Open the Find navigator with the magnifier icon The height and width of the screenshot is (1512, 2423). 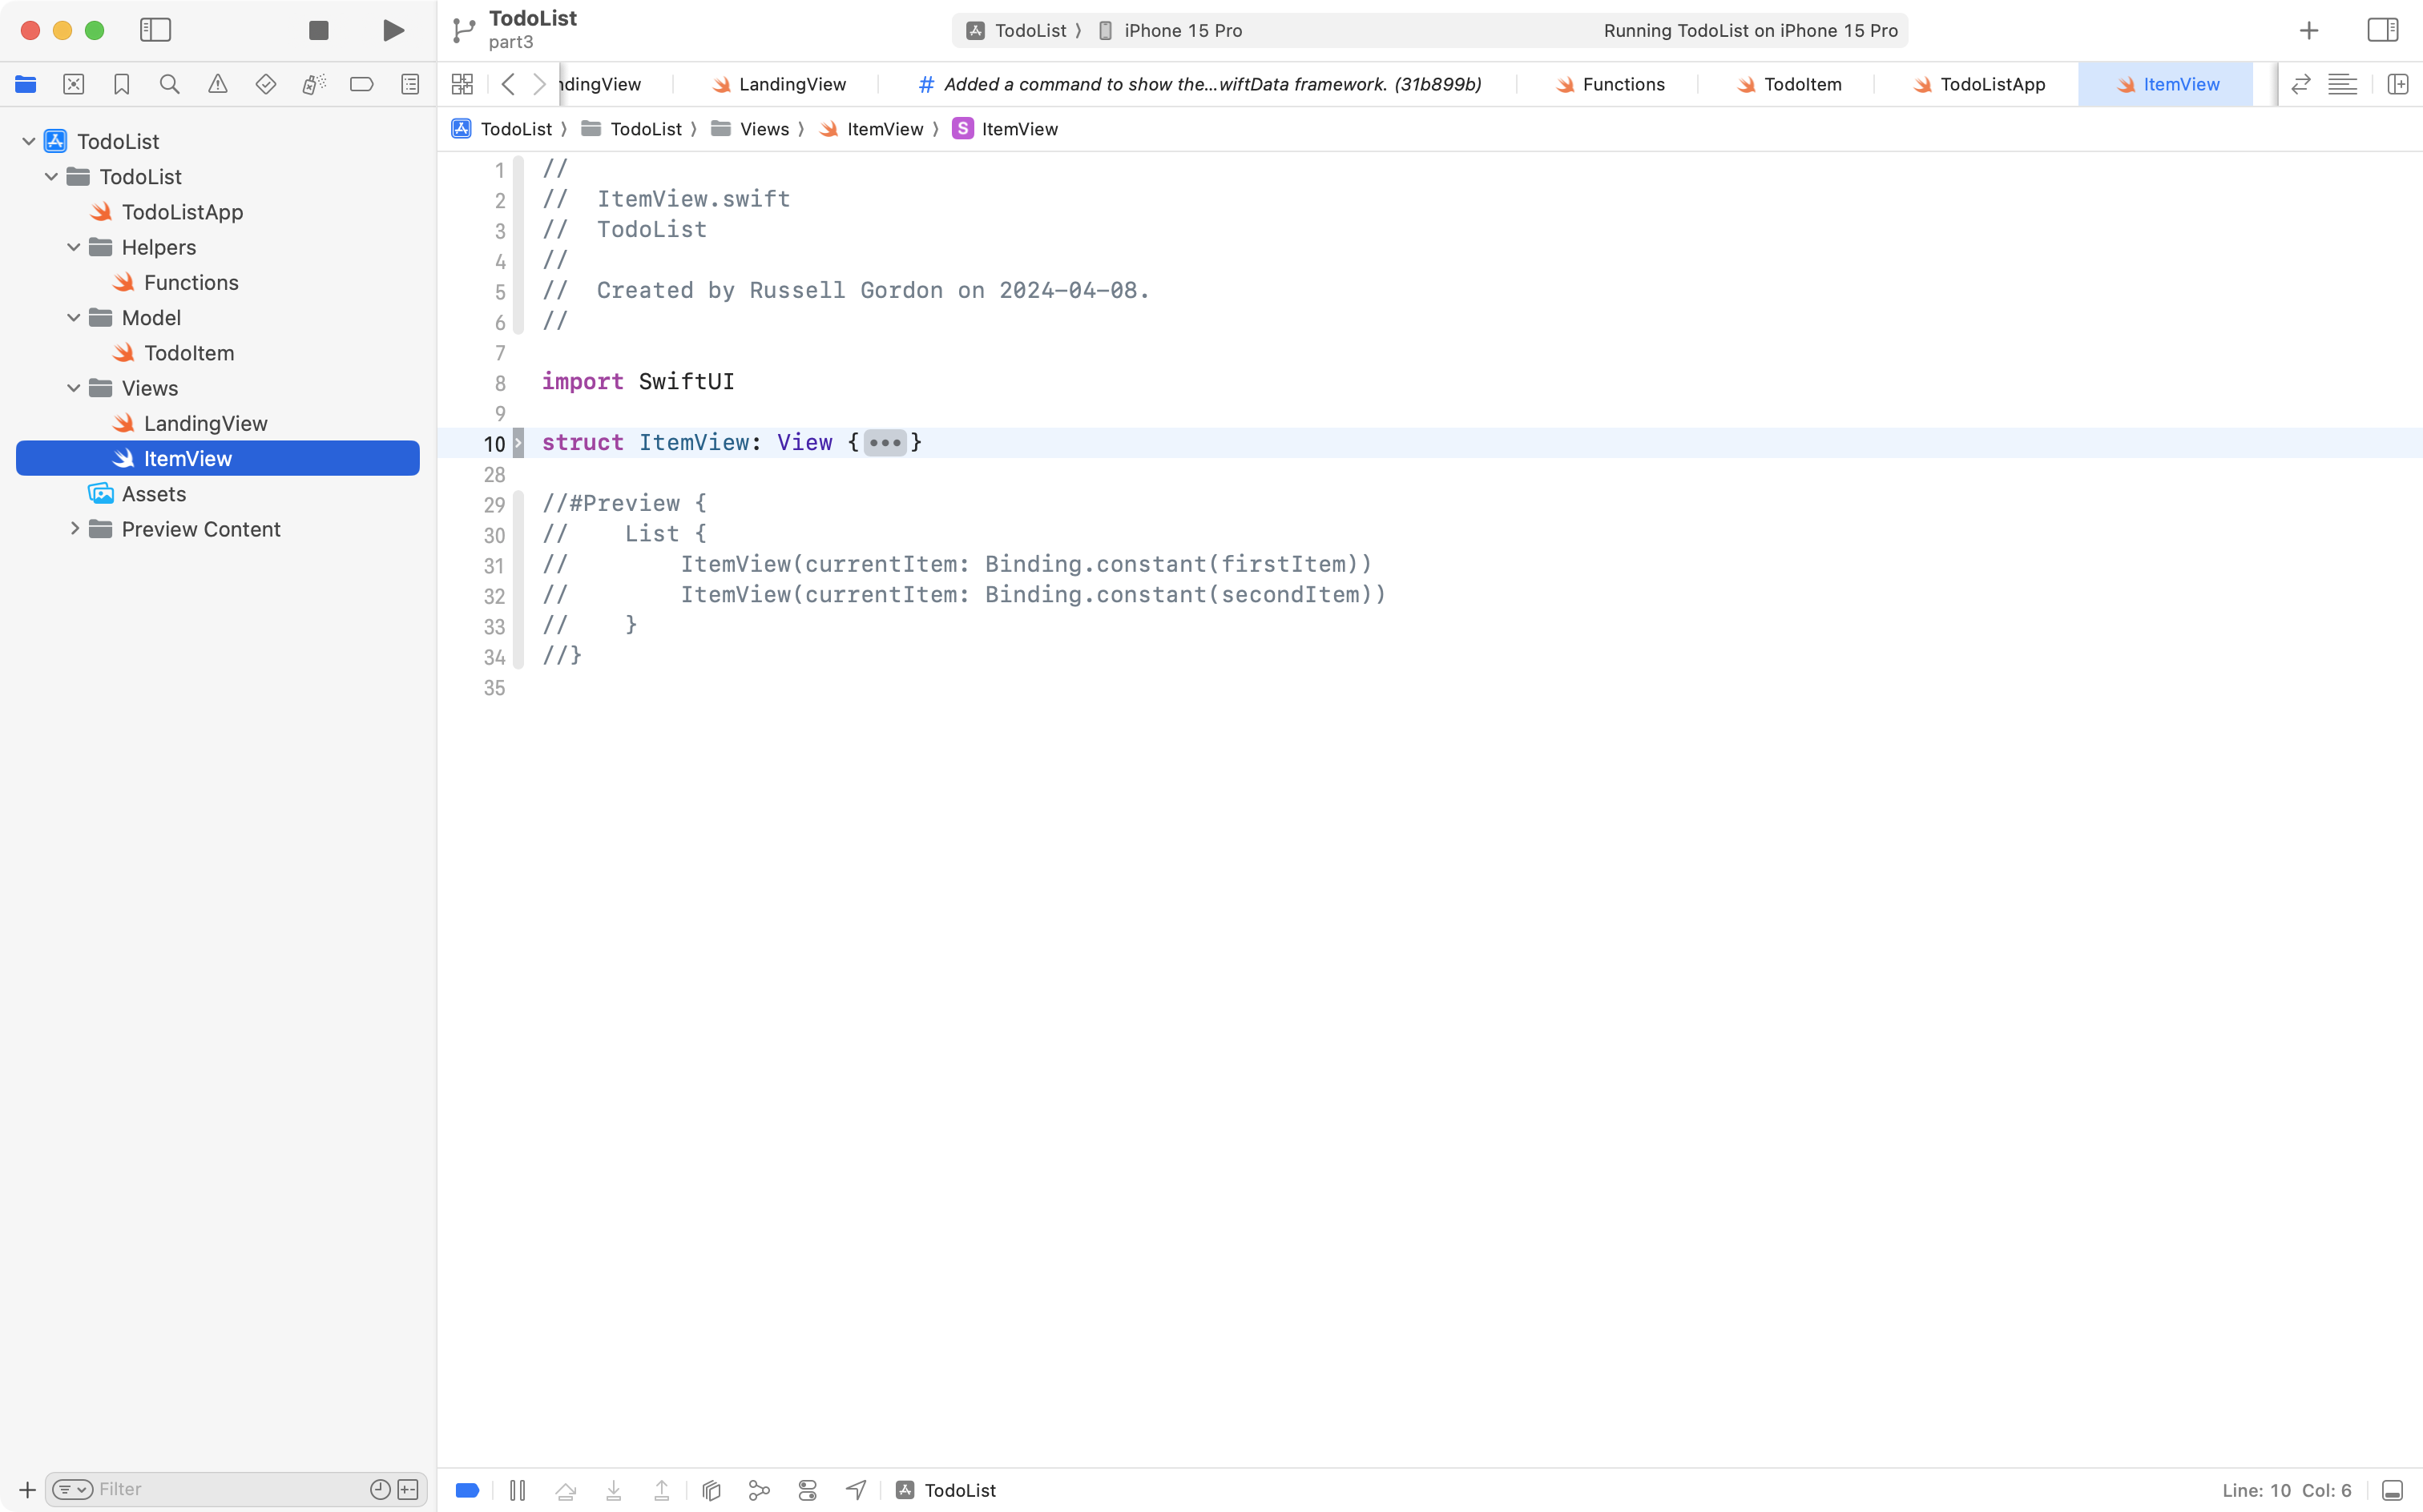tap(170, 84)
